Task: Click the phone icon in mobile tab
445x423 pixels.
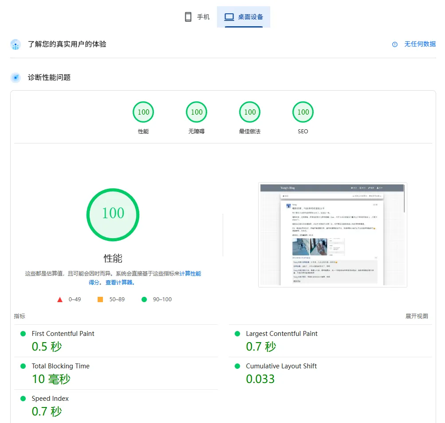Action: tap(188, 17)
